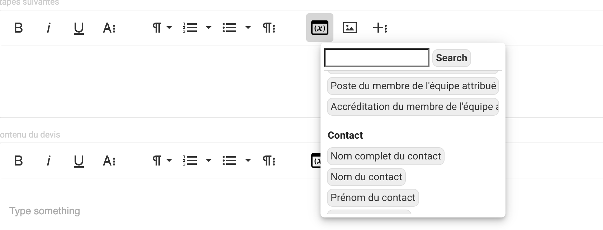Viewport: 603px width, 230px height.
Task: Toggle Underline in the bottom editor toolbar
Action: pyautogui.click(x=79, y=160)
